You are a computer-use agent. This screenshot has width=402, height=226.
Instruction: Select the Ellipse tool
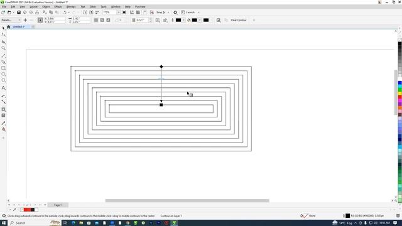pos(3,74)
